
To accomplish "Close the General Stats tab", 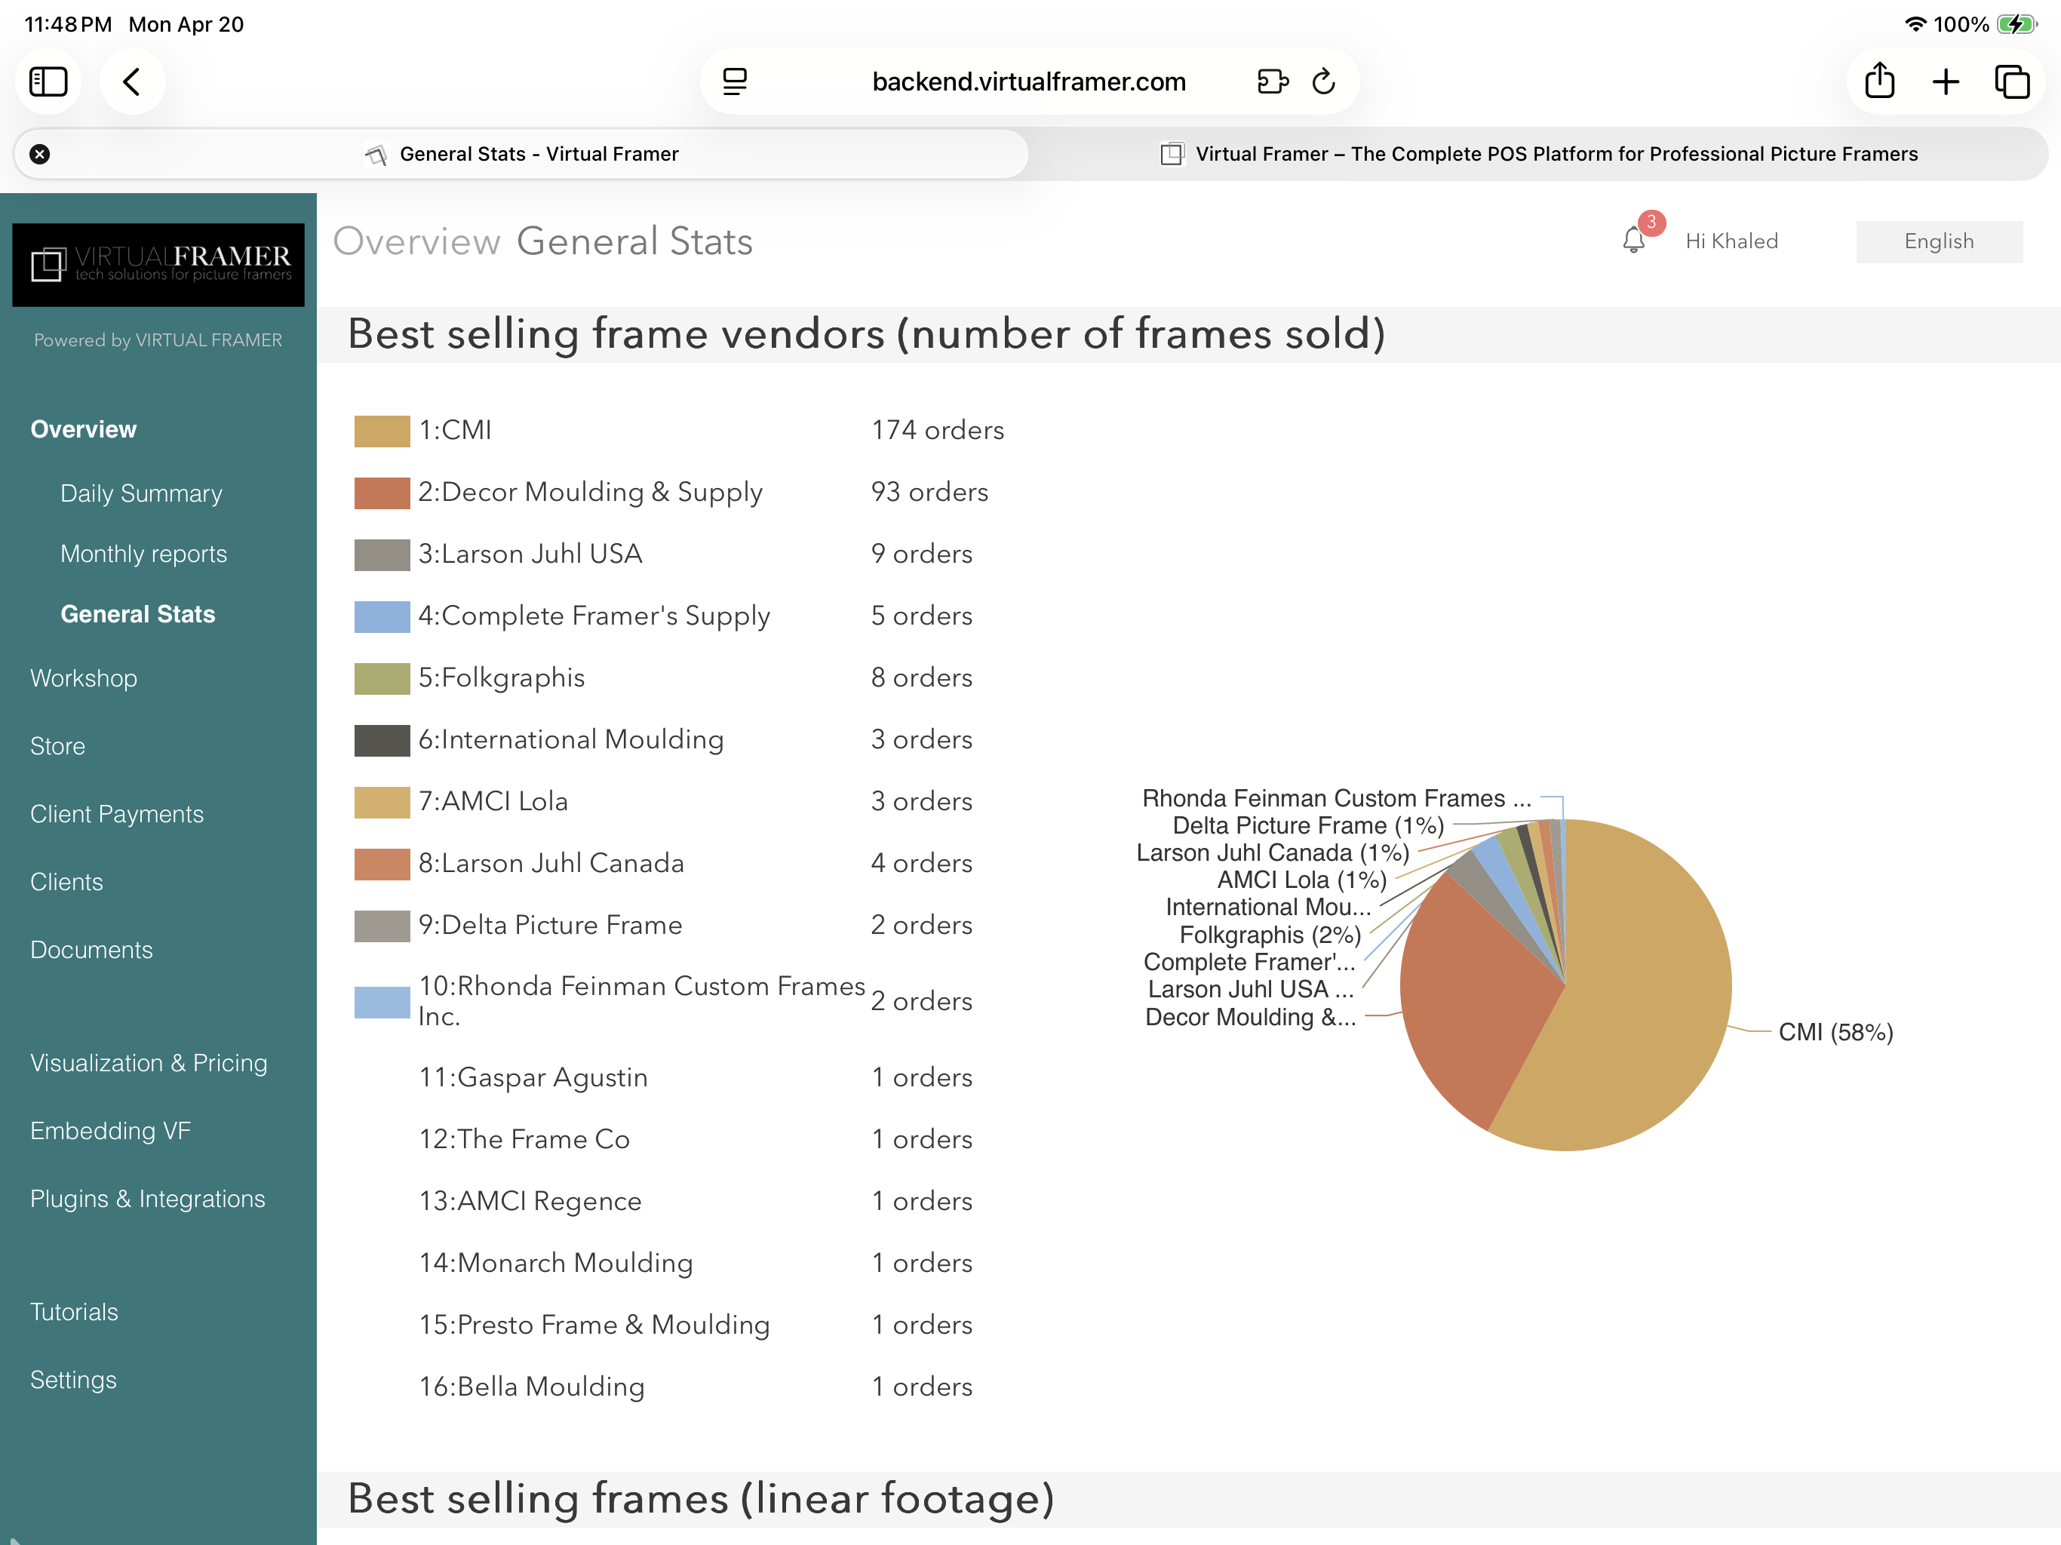I will point(39,154).
